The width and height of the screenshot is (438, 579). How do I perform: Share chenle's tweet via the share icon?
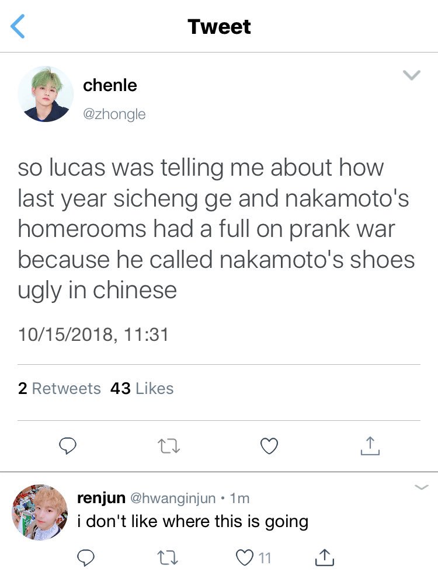tap(370, 445)
